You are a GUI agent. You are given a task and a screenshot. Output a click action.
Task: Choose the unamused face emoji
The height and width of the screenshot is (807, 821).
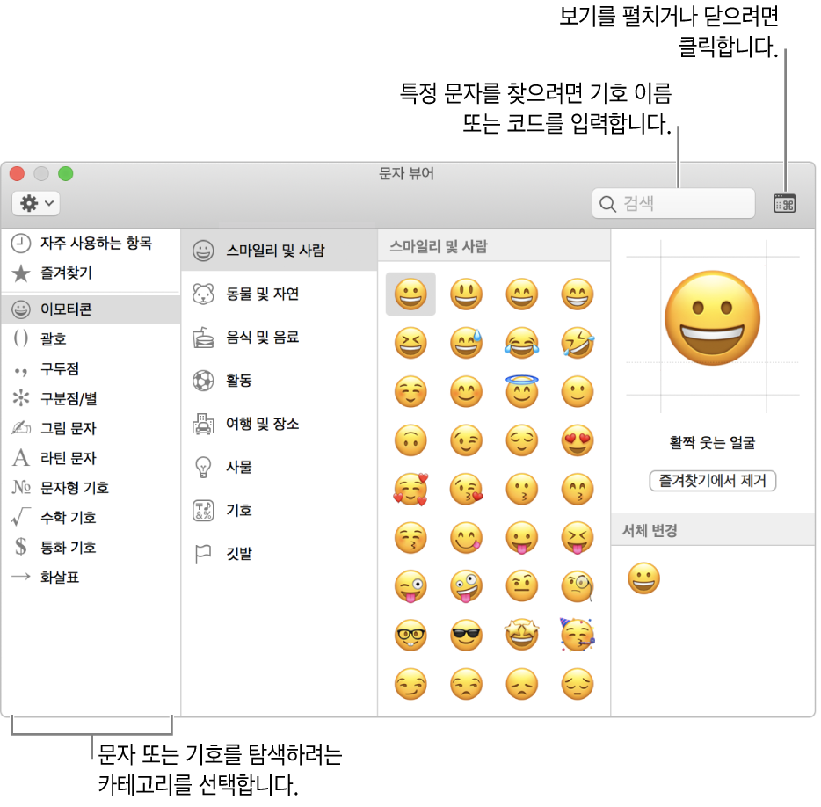[x=466, y=684]
